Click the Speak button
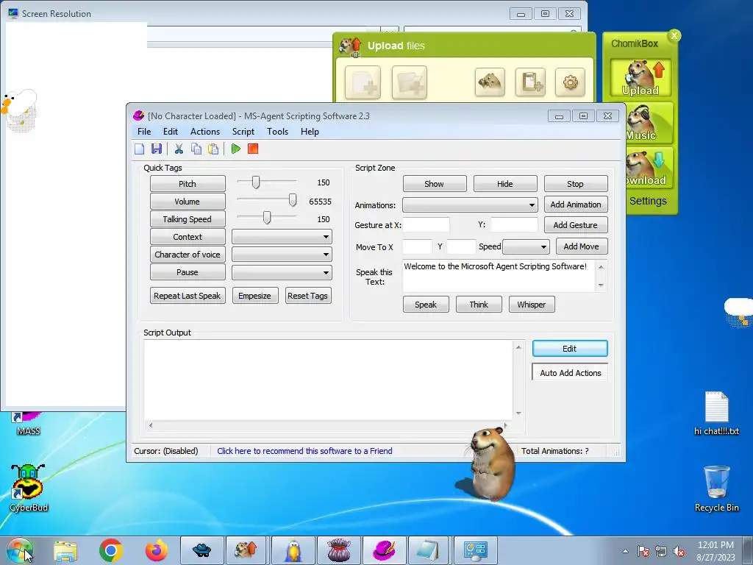This screenshot has height=565, width=753. coord(426,305)
